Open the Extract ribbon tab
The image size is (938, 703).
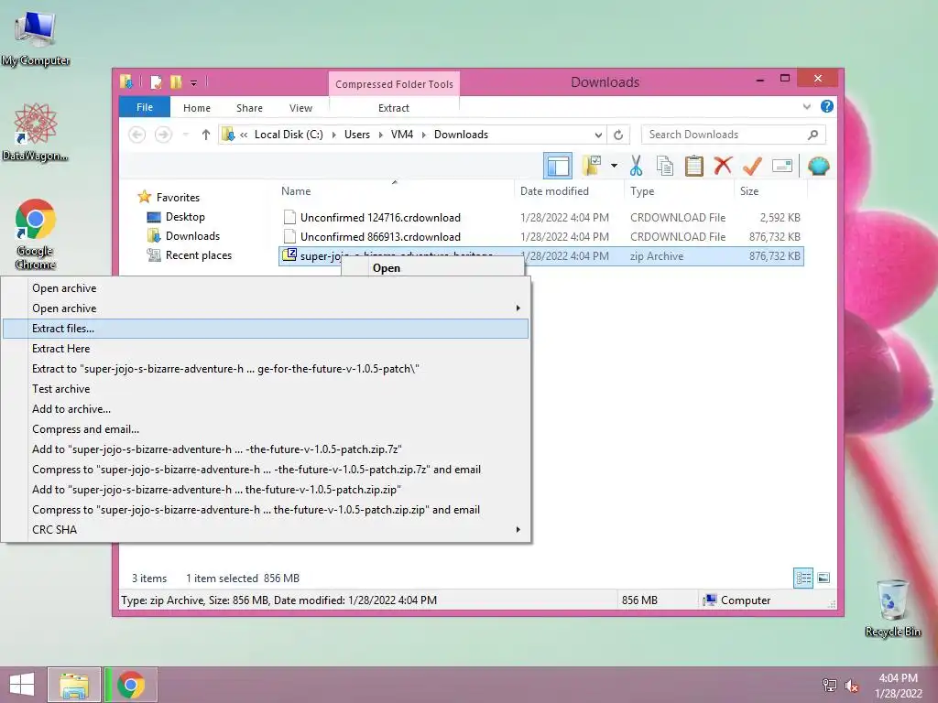(394, 108)
